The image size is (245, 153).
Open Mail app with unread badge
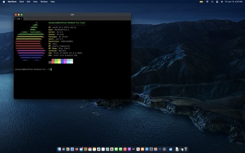[x=81, y=149]
